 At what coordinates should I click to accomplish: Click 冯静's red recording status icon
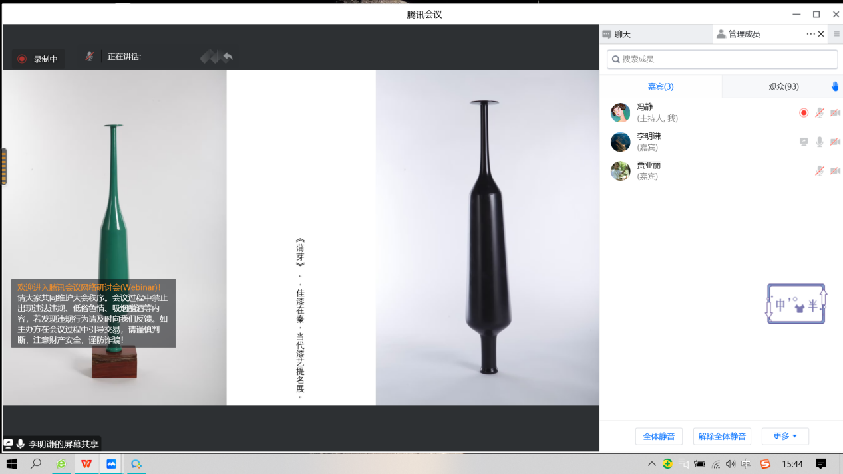804,113
